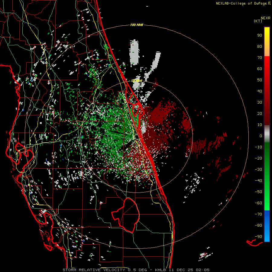Screen dimensions: 272x272
Task: Click the -40 value on velocity scale
Action: (x=258, y=181)
